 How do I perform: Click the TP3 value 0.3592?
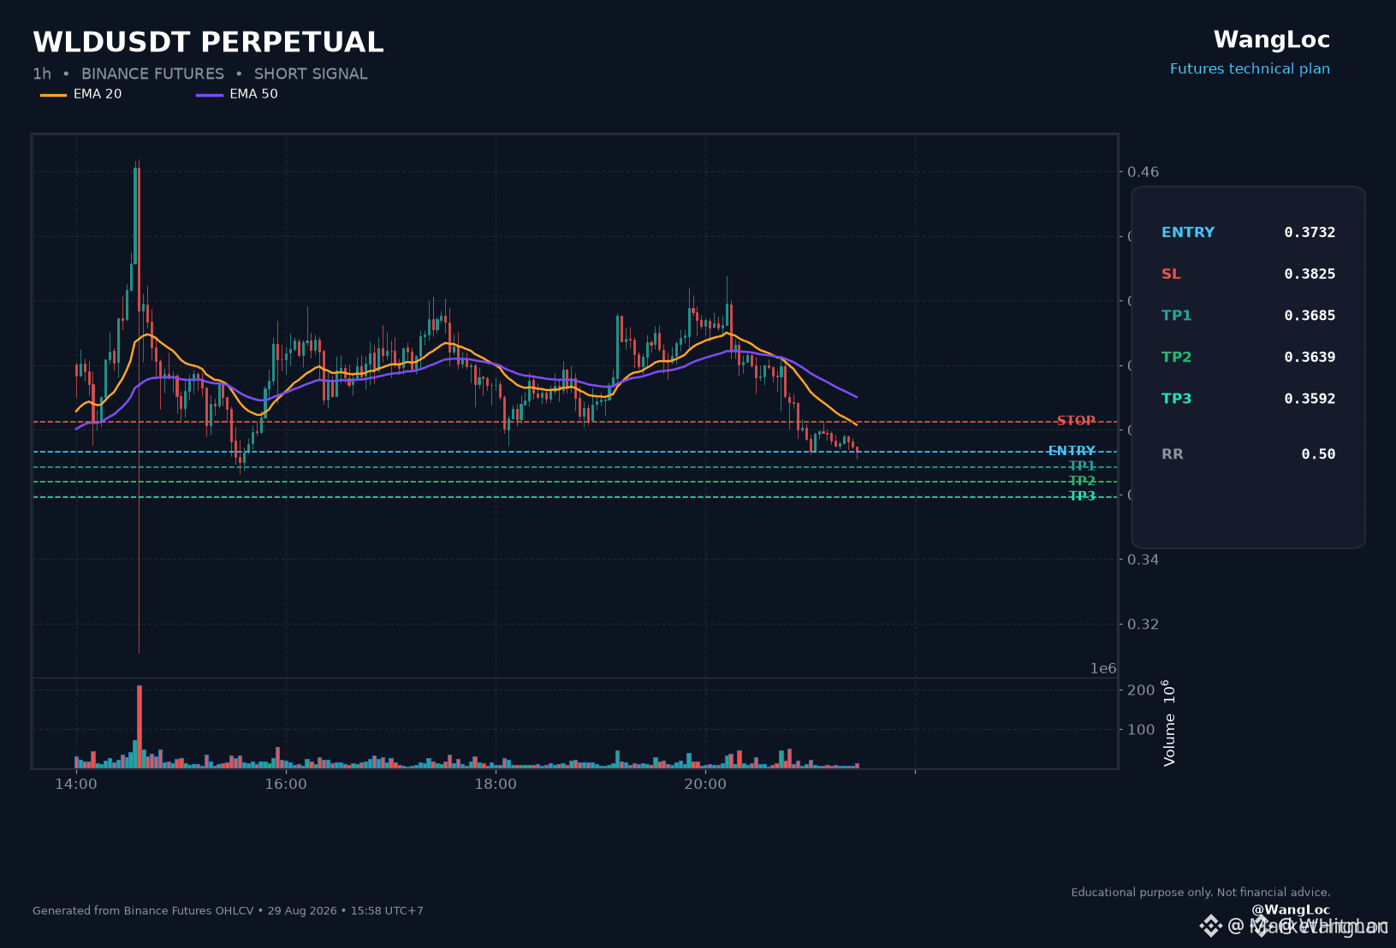click(x=1310, y=398)
